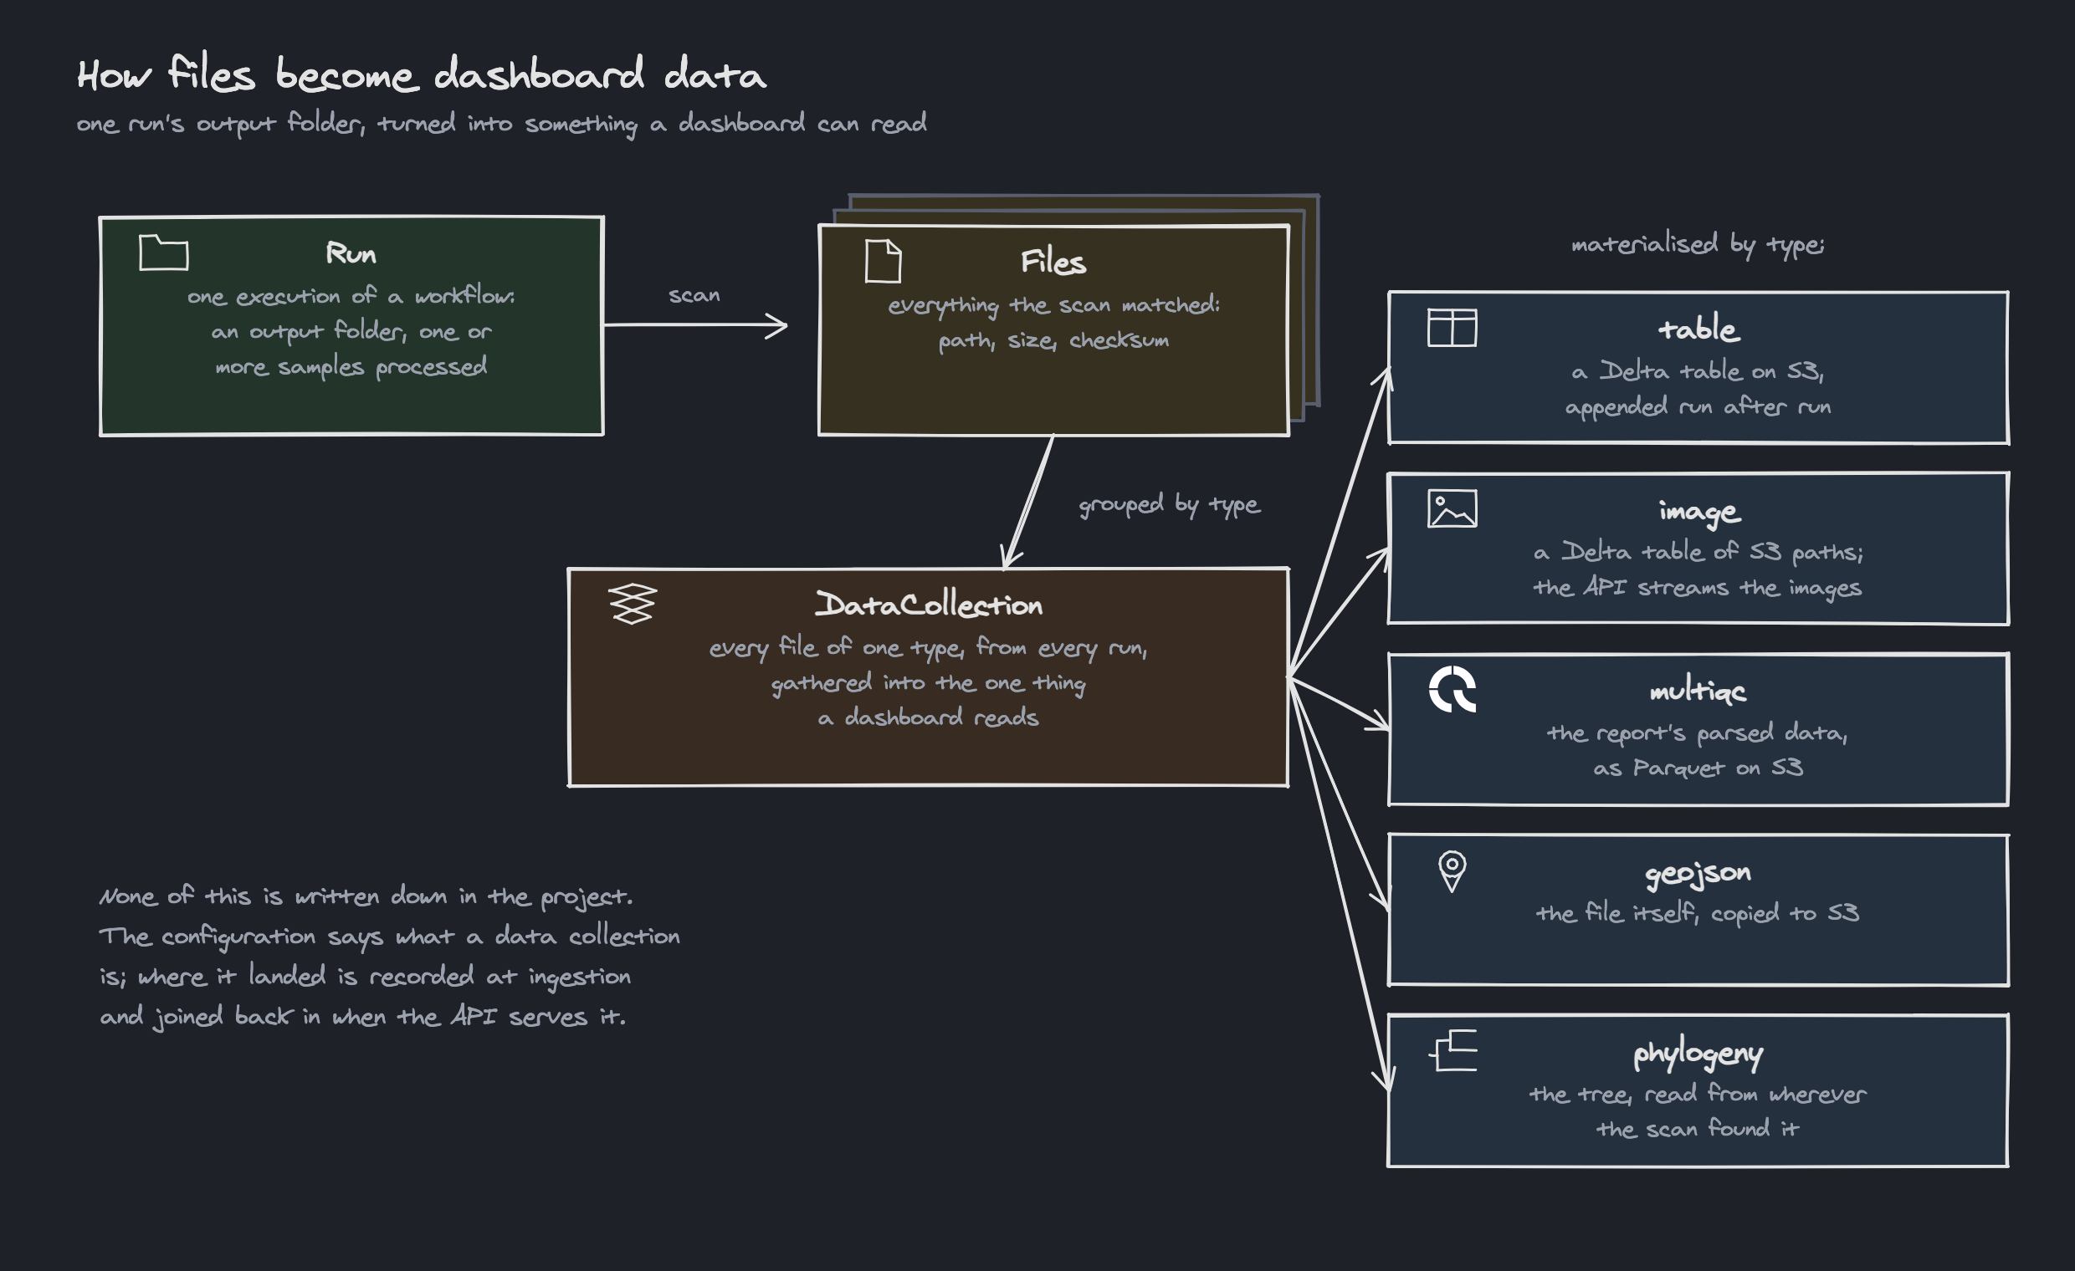This screenshot has width=2075, height=1271.
Task: Click 'None of this is written down' note line
Action: click(366, 896)
